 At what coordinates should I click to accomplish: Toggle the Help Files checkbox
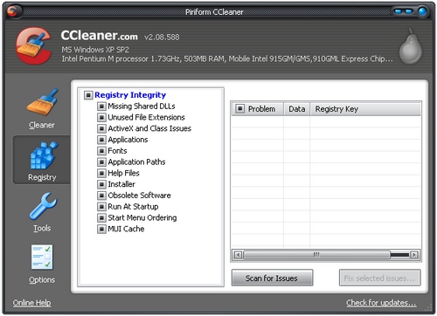101,174
